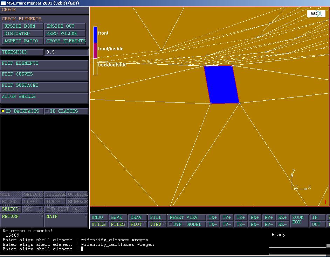Select the blue shell element in the viewport
The height and width of the screenshot is (257, 330).
(222, 85)
